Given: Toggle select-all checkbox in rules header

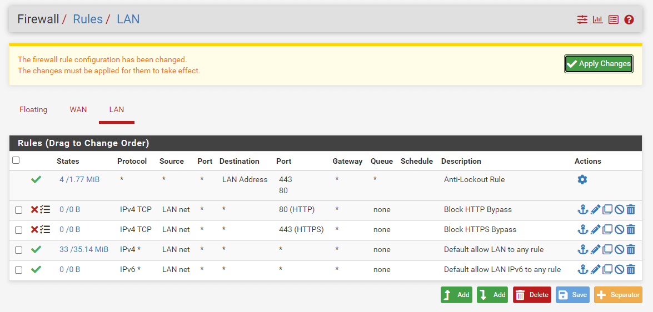Looking at the screenshot, I should click(x=16, y=160).
